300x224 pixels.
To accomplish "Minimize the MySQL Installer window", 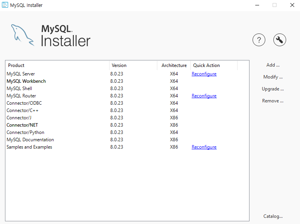I will [257, 5].
